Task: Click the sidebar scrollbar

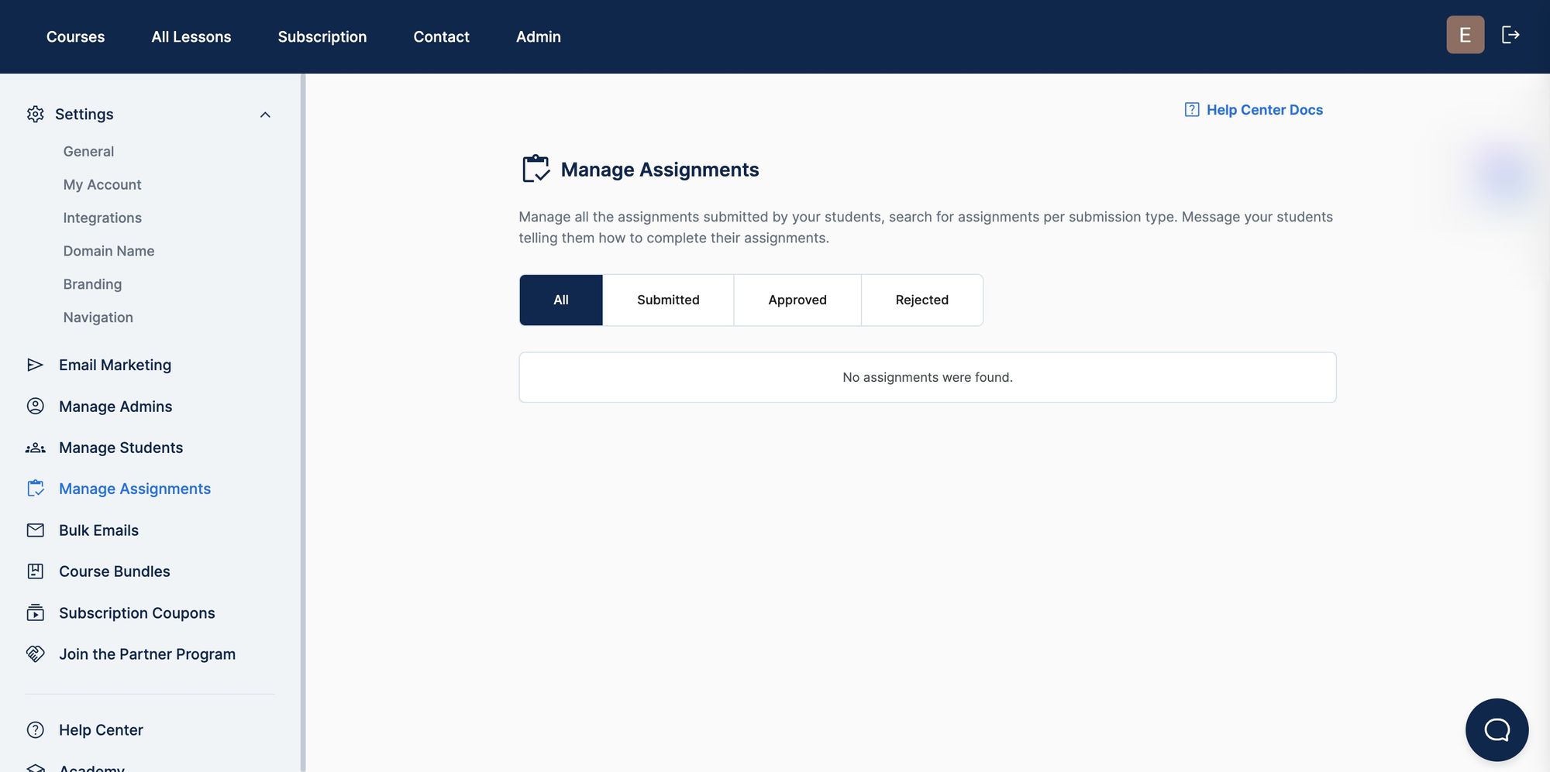Action: (x=303, y=423)
